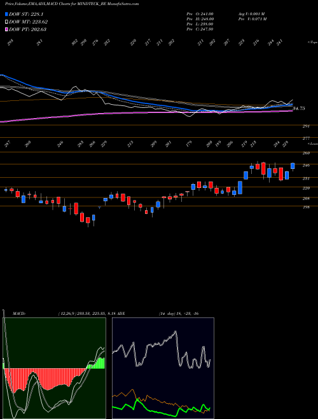
Task: Select the 'DOW ST: 228.1' legend text
Action: tap(26, 14)
